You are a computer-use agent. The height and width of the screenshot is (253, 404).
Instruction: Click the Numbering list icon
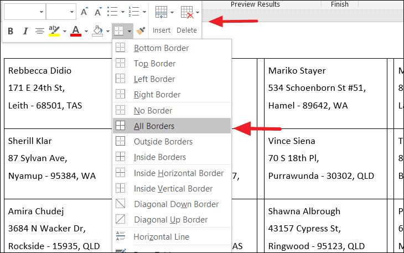coord(134,12)
